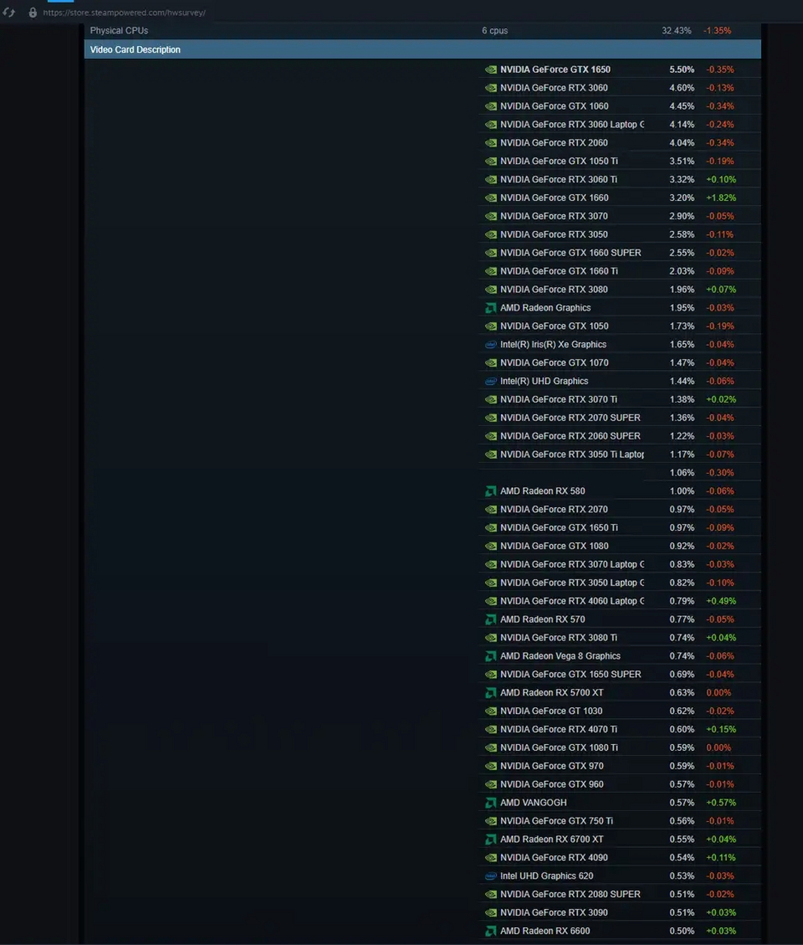Viewport: 803px width, 945px height.
Task: Select the AMD Radeon RX 5700 XT entry
Action: (552, 693)
